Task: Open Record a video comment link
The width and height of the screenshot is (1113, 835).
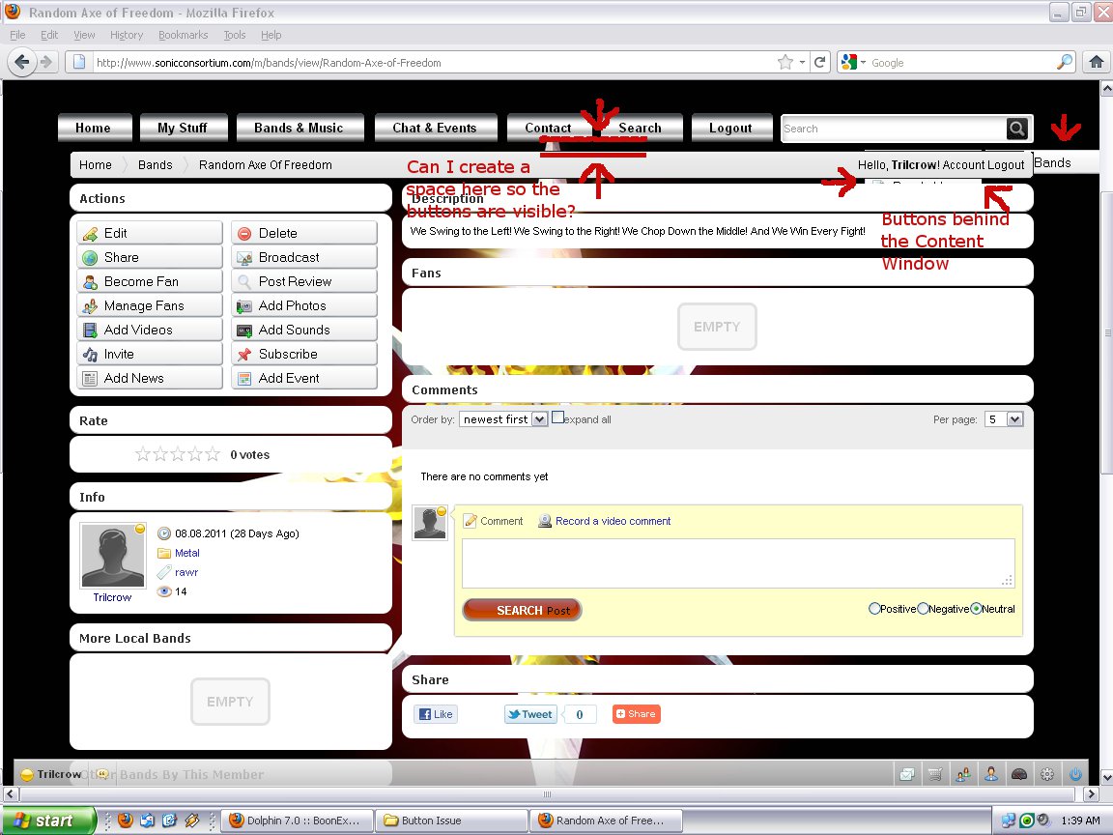Action: (x=613, y=521)
